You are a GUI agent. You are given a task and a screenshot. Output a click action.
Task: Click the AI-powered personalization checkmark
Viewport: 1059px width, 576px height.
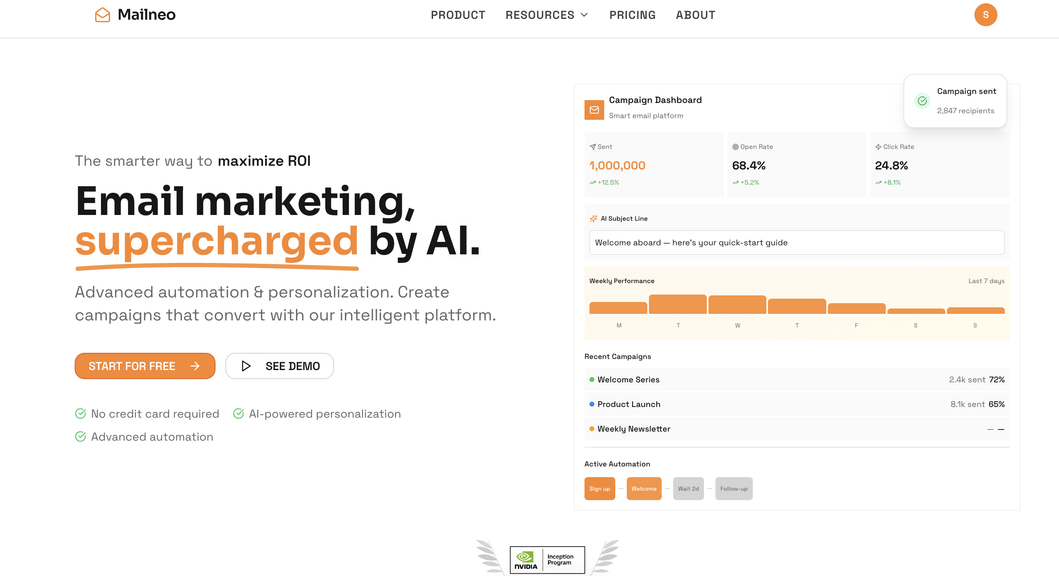pyautogui.click(x=238, y=413)
